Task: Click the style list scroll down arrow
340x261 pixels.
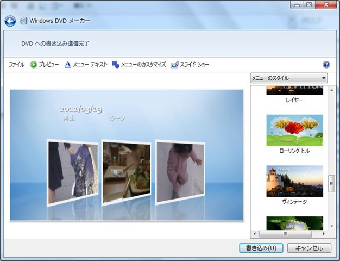Action: click(x=332, y=226)
